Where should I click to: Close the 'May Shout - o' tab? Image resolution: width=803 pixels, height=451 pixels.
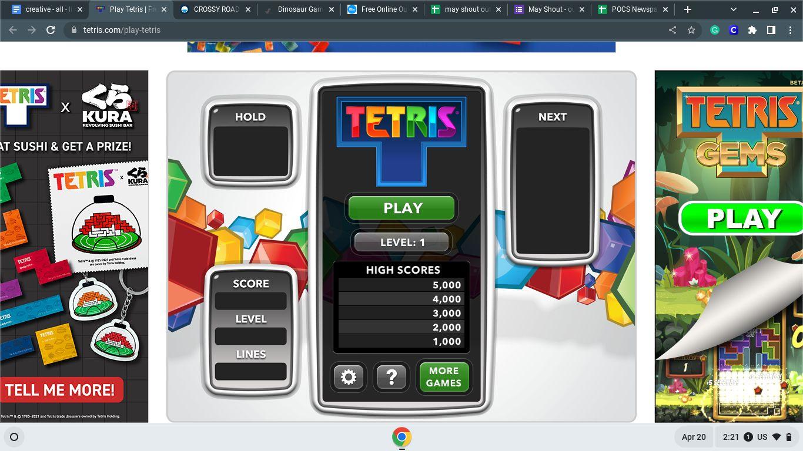(583, 9)
